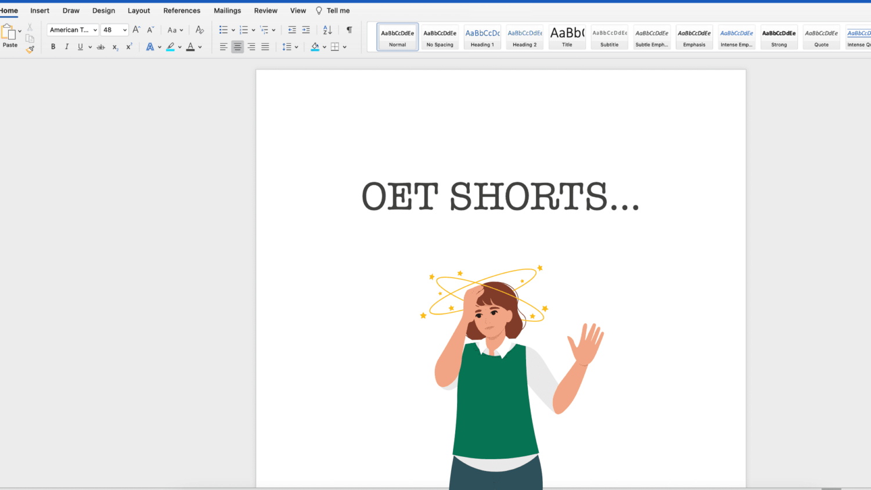Screen dimensions: 871x490
Task: Open the Change Case Aa menu
Action: (x=175, y=30)
